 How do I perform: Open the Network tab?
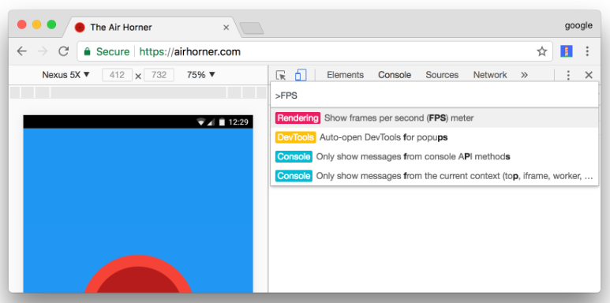point(490,75)
